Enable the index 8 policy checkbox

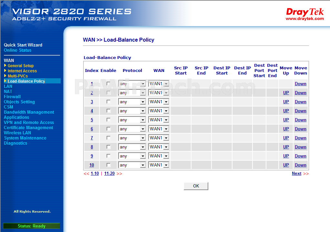pos(108,147)
